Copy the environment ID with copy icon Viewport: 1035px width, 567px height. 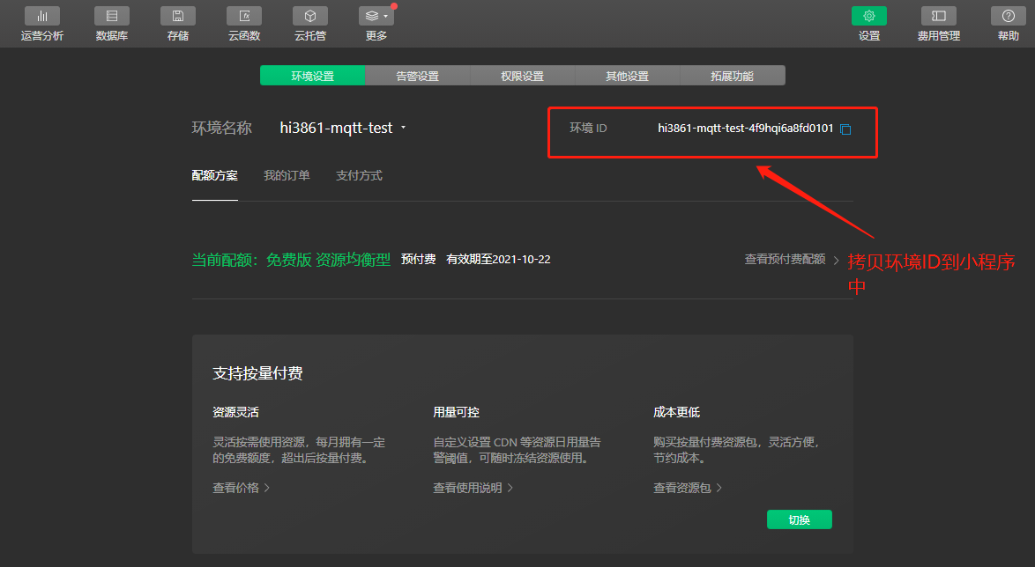pyautogui.click(x=845, y=129)
